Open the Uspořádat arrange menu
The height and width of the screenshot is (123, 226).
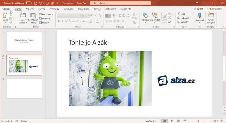click(x=155, y=18)
